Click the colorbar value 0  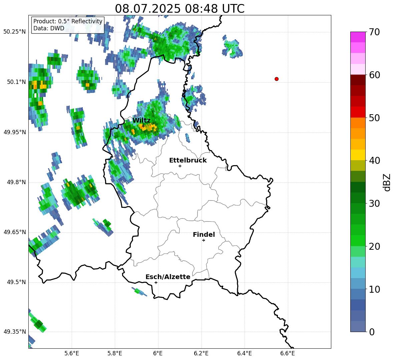point(372,332)
